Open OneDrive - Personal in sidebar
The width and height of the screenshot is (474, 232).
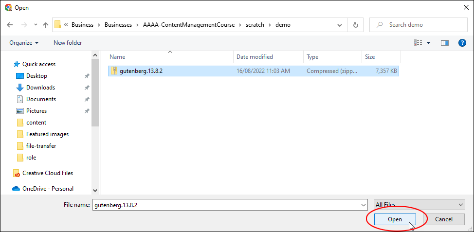(x=48, y=189)
